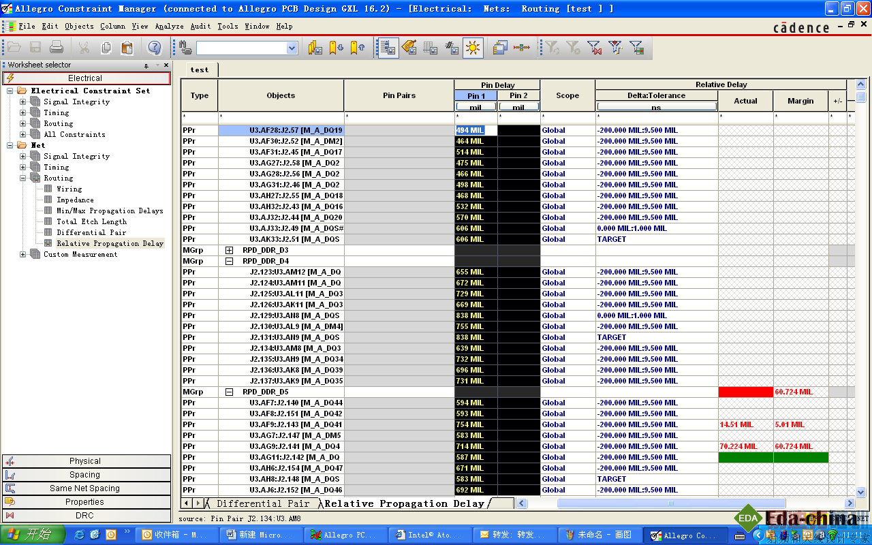Select Total Etch Length worksheet
The height and width of the screenshot is (545, 872).
point(91,221)
